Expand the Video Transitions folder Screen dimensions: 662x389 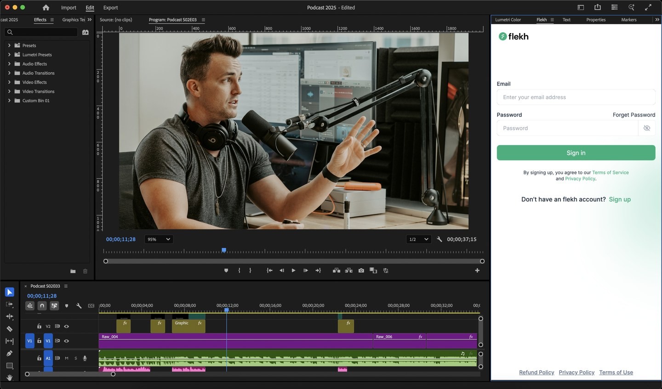pos(9,91)
